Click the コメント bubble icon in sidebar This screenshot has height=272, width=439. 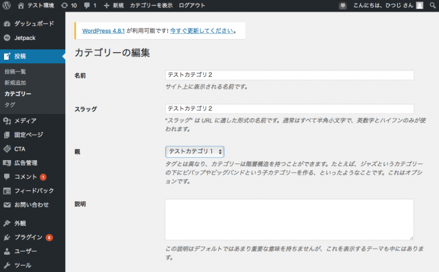coord(7,177)
